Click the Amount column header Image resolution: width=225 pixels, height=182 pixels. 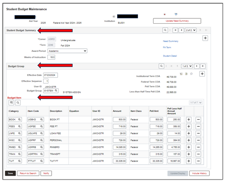(x=117, y=111)
